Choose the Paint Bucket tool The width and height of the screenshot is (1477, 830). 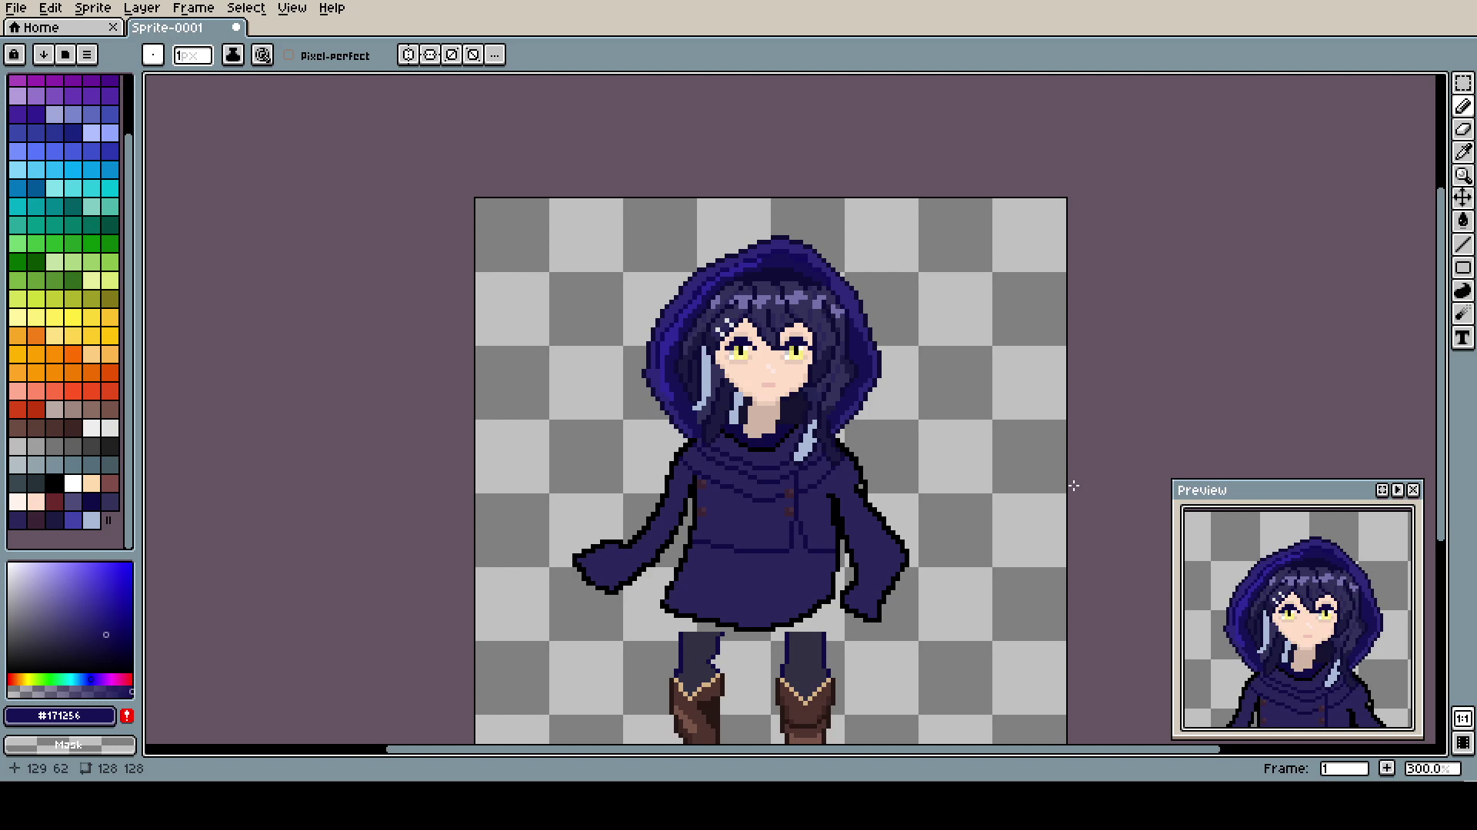1462,221
